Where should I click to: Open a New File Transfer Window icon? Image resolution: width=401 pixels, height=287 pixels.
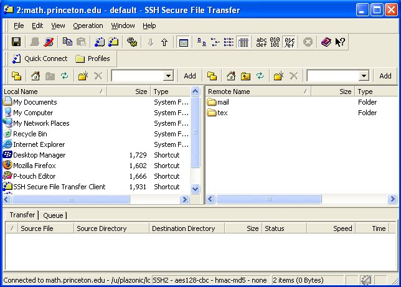pos(113,42)
